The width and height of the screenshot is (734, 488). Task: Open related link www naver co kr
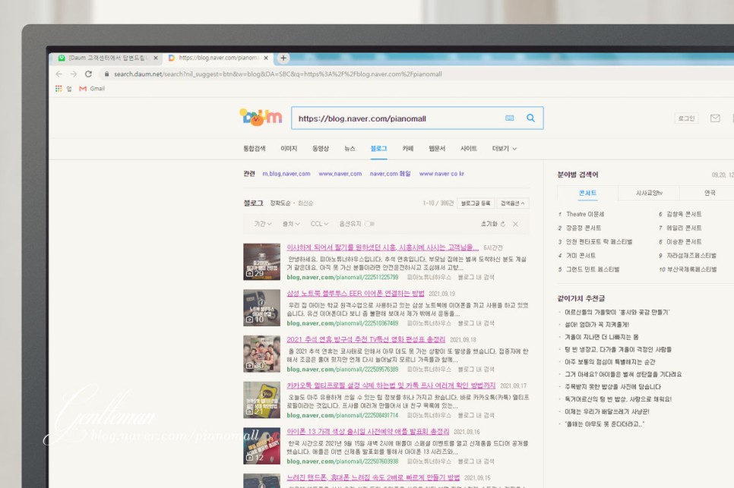(441, 174)
